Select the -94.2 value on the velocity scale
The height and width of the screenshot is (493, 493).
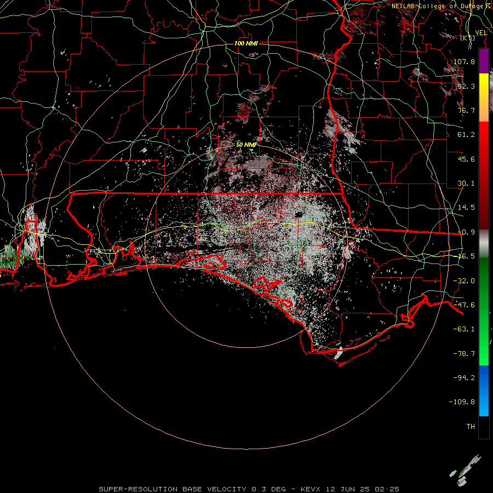(464, 378)
